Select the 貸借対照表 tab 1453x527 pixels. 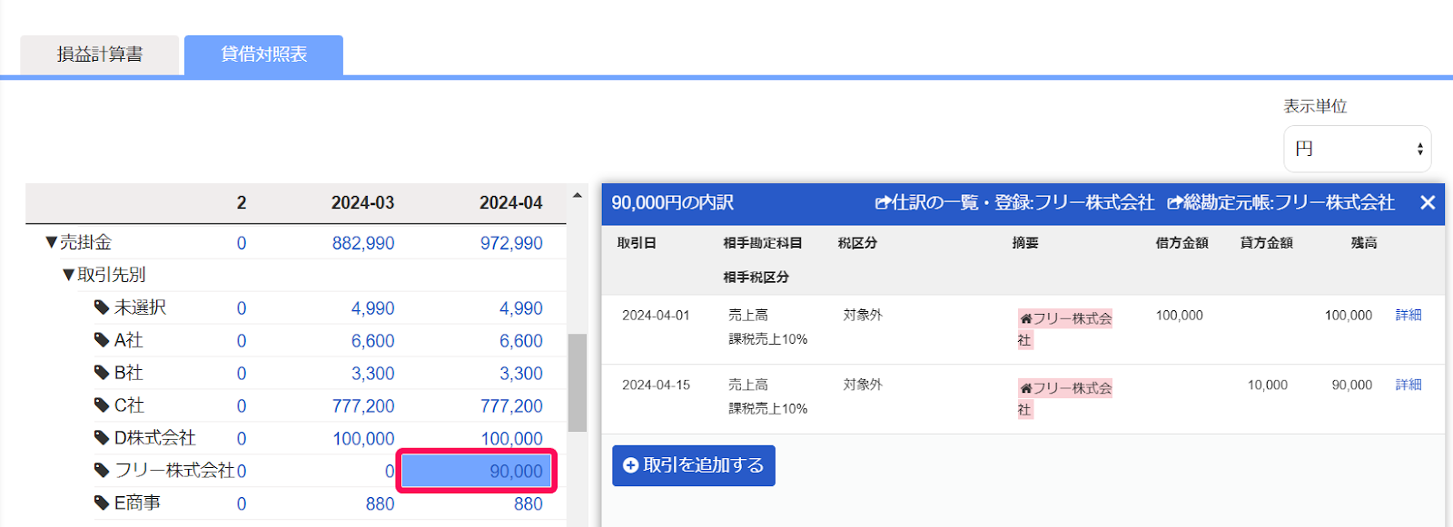click(x=263, y=54)
